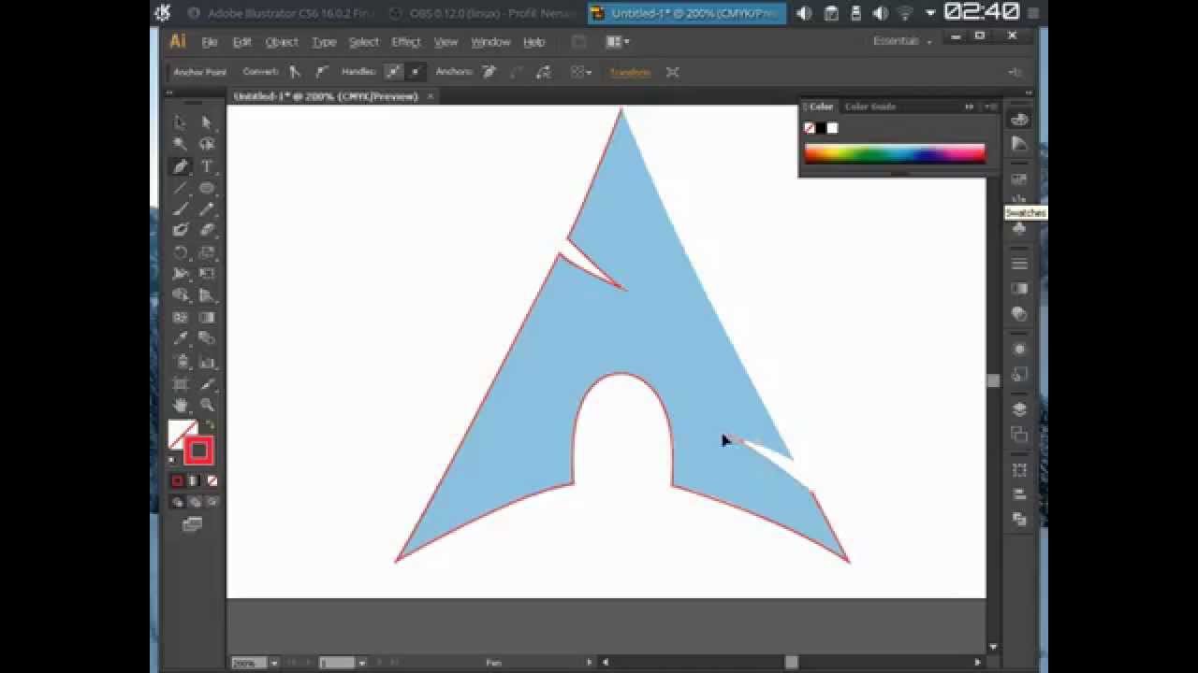This screenshot has width=1198, height=673.
Task: Open the Object menu
Action: pyautogui.click(x=282, y=42)
